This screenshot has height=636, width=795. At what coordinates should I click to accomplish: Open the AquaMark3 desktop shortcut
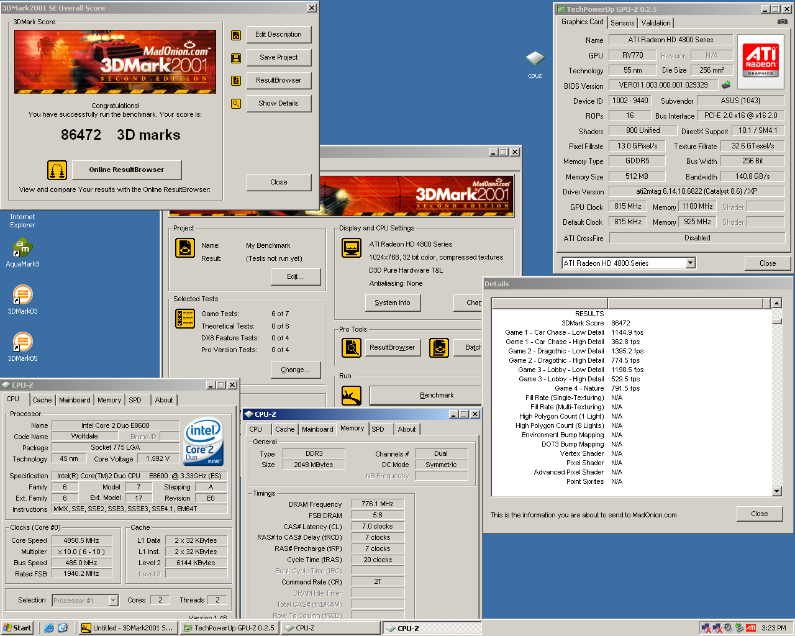click(x=22, y=253)
